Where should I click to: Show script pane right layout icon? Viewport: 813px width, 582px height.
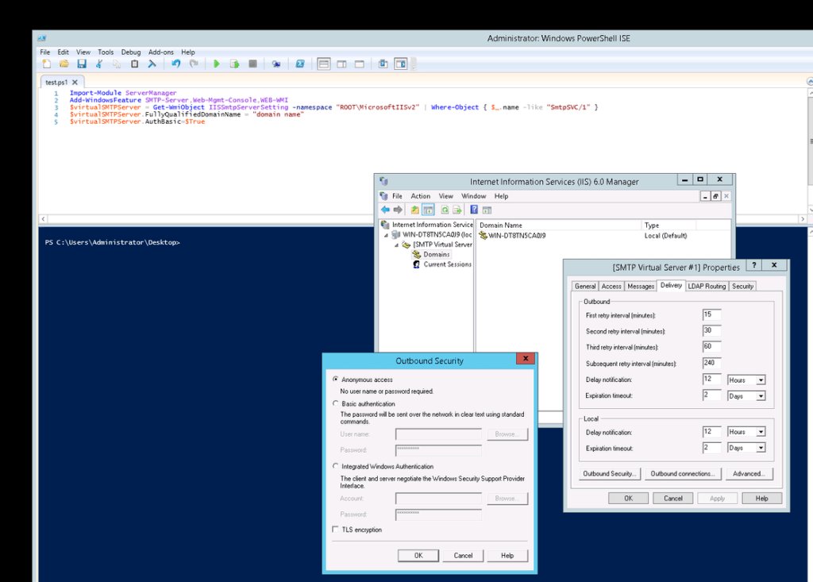[341, 64]
